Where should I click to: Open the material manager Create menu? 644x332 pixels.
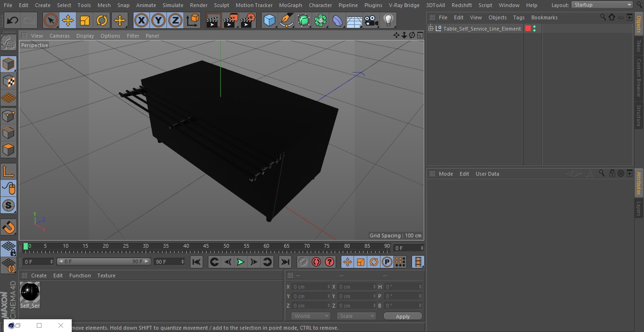pos(39,275)
